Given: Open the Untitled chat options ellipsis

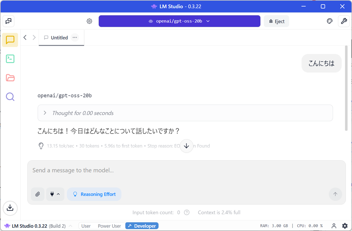Looking at the screenshot, I should 75,37.
